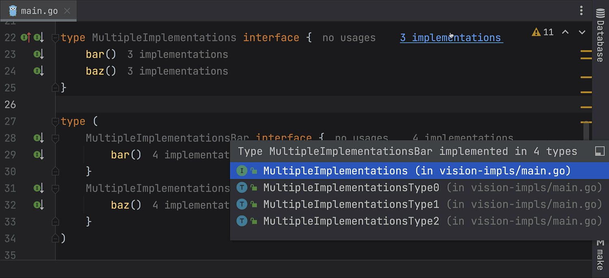Open popup in Find tool window icon
609x278 pixels.
point(599,152)
